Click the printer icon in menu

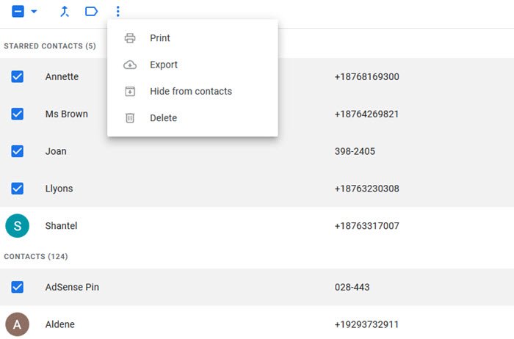click(130, 38)
